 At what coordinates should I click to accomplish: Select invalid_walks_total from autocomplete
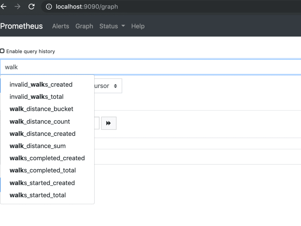36,97
